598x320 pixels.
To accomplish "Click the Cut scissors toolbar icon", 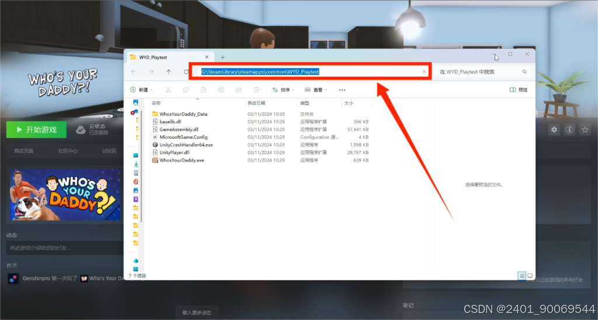I will pos(168,90).
